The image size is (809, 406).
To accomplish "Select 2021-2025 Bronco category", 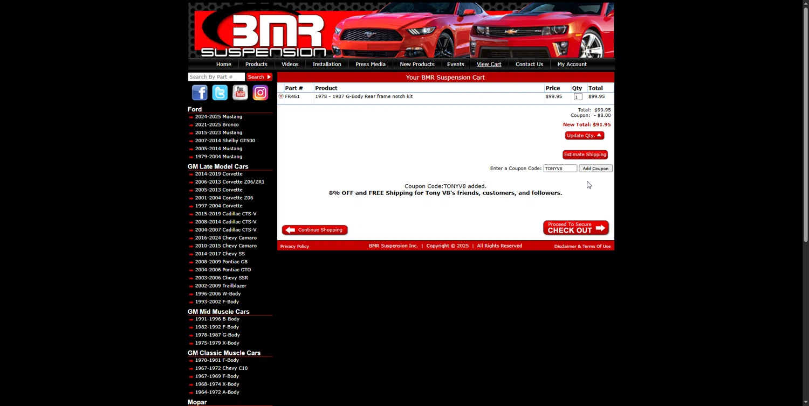I will pos(217,125).
